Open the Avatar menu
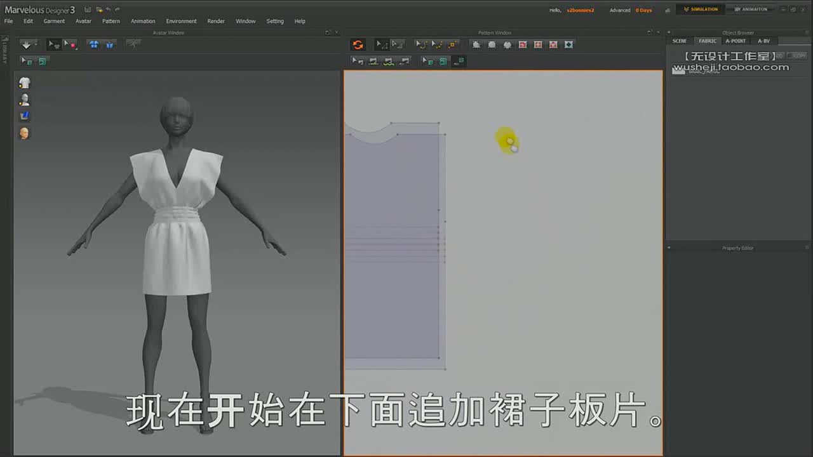This screenshot has width=813, height=457. (83, 21)
